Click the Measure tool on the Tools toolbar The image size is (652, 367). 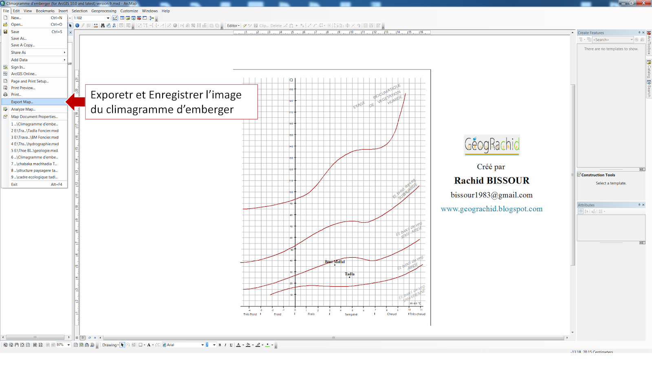pyautogui.click(x=95, y=26)
